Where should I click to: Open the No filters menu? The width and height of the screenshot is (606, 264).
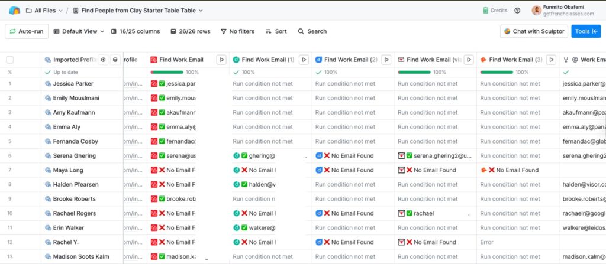pos(237,31)
